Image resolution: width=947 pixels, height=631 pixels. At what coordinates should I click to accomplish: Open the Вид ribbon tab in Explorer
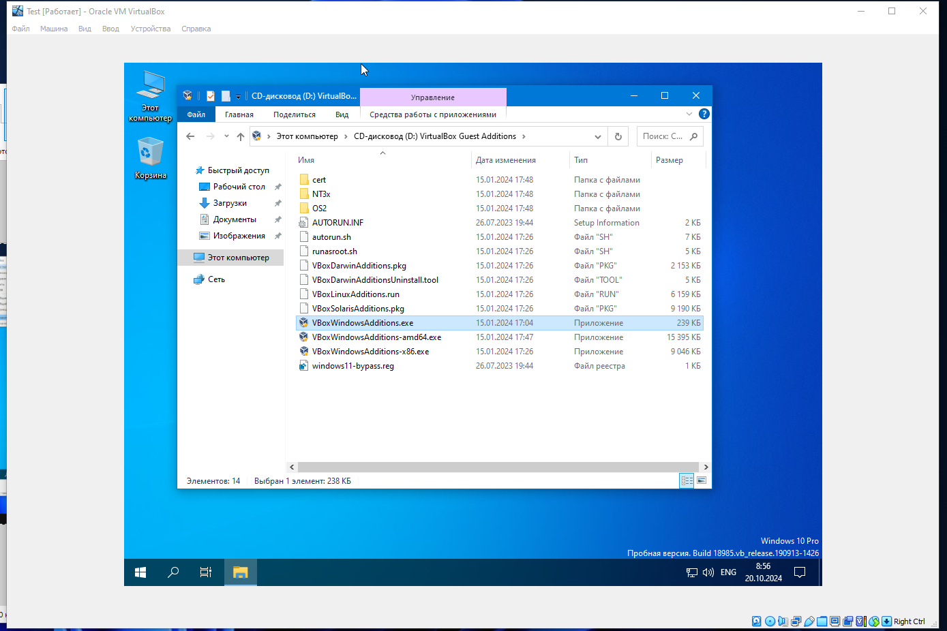pos(342,114)
